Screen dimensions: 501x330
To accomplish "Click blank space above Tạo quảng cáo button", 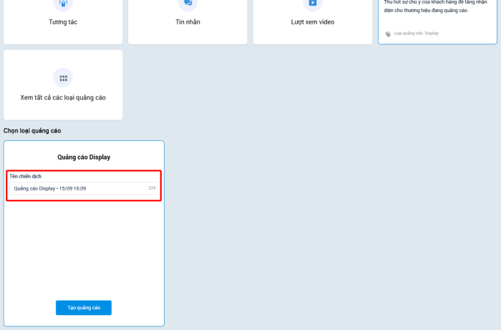I will [84, 251].
